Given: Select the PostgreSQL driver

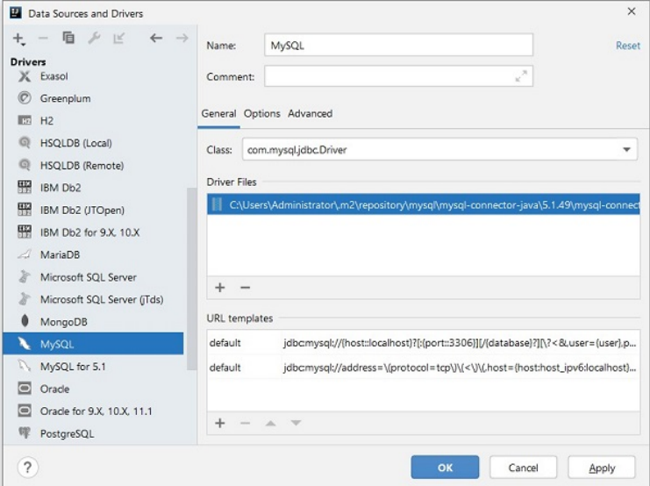Looking at the screenshot, I should click(93, 433).
